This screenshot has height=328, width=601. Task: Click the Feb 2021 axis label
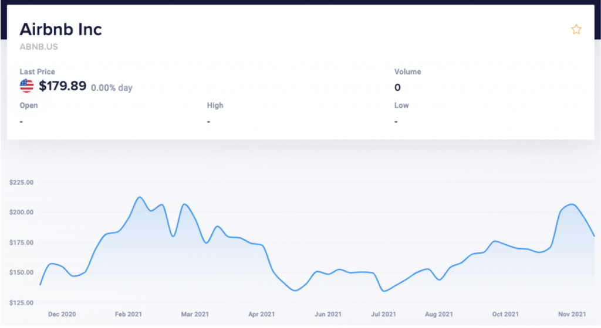(x=129, y=315)
